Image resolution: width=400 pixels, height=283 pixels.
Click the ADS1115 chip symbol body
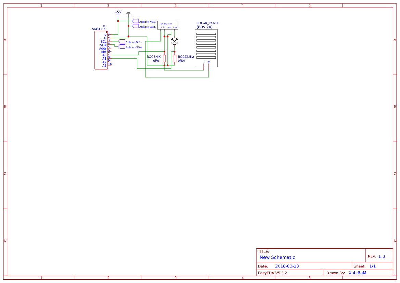click(x=101, y=50)
